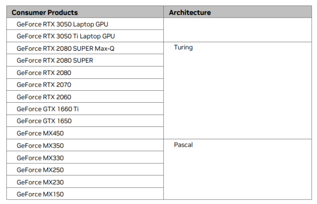Click GeForce RTX 2080 SUPER Max-Q entry

[66, 48]
